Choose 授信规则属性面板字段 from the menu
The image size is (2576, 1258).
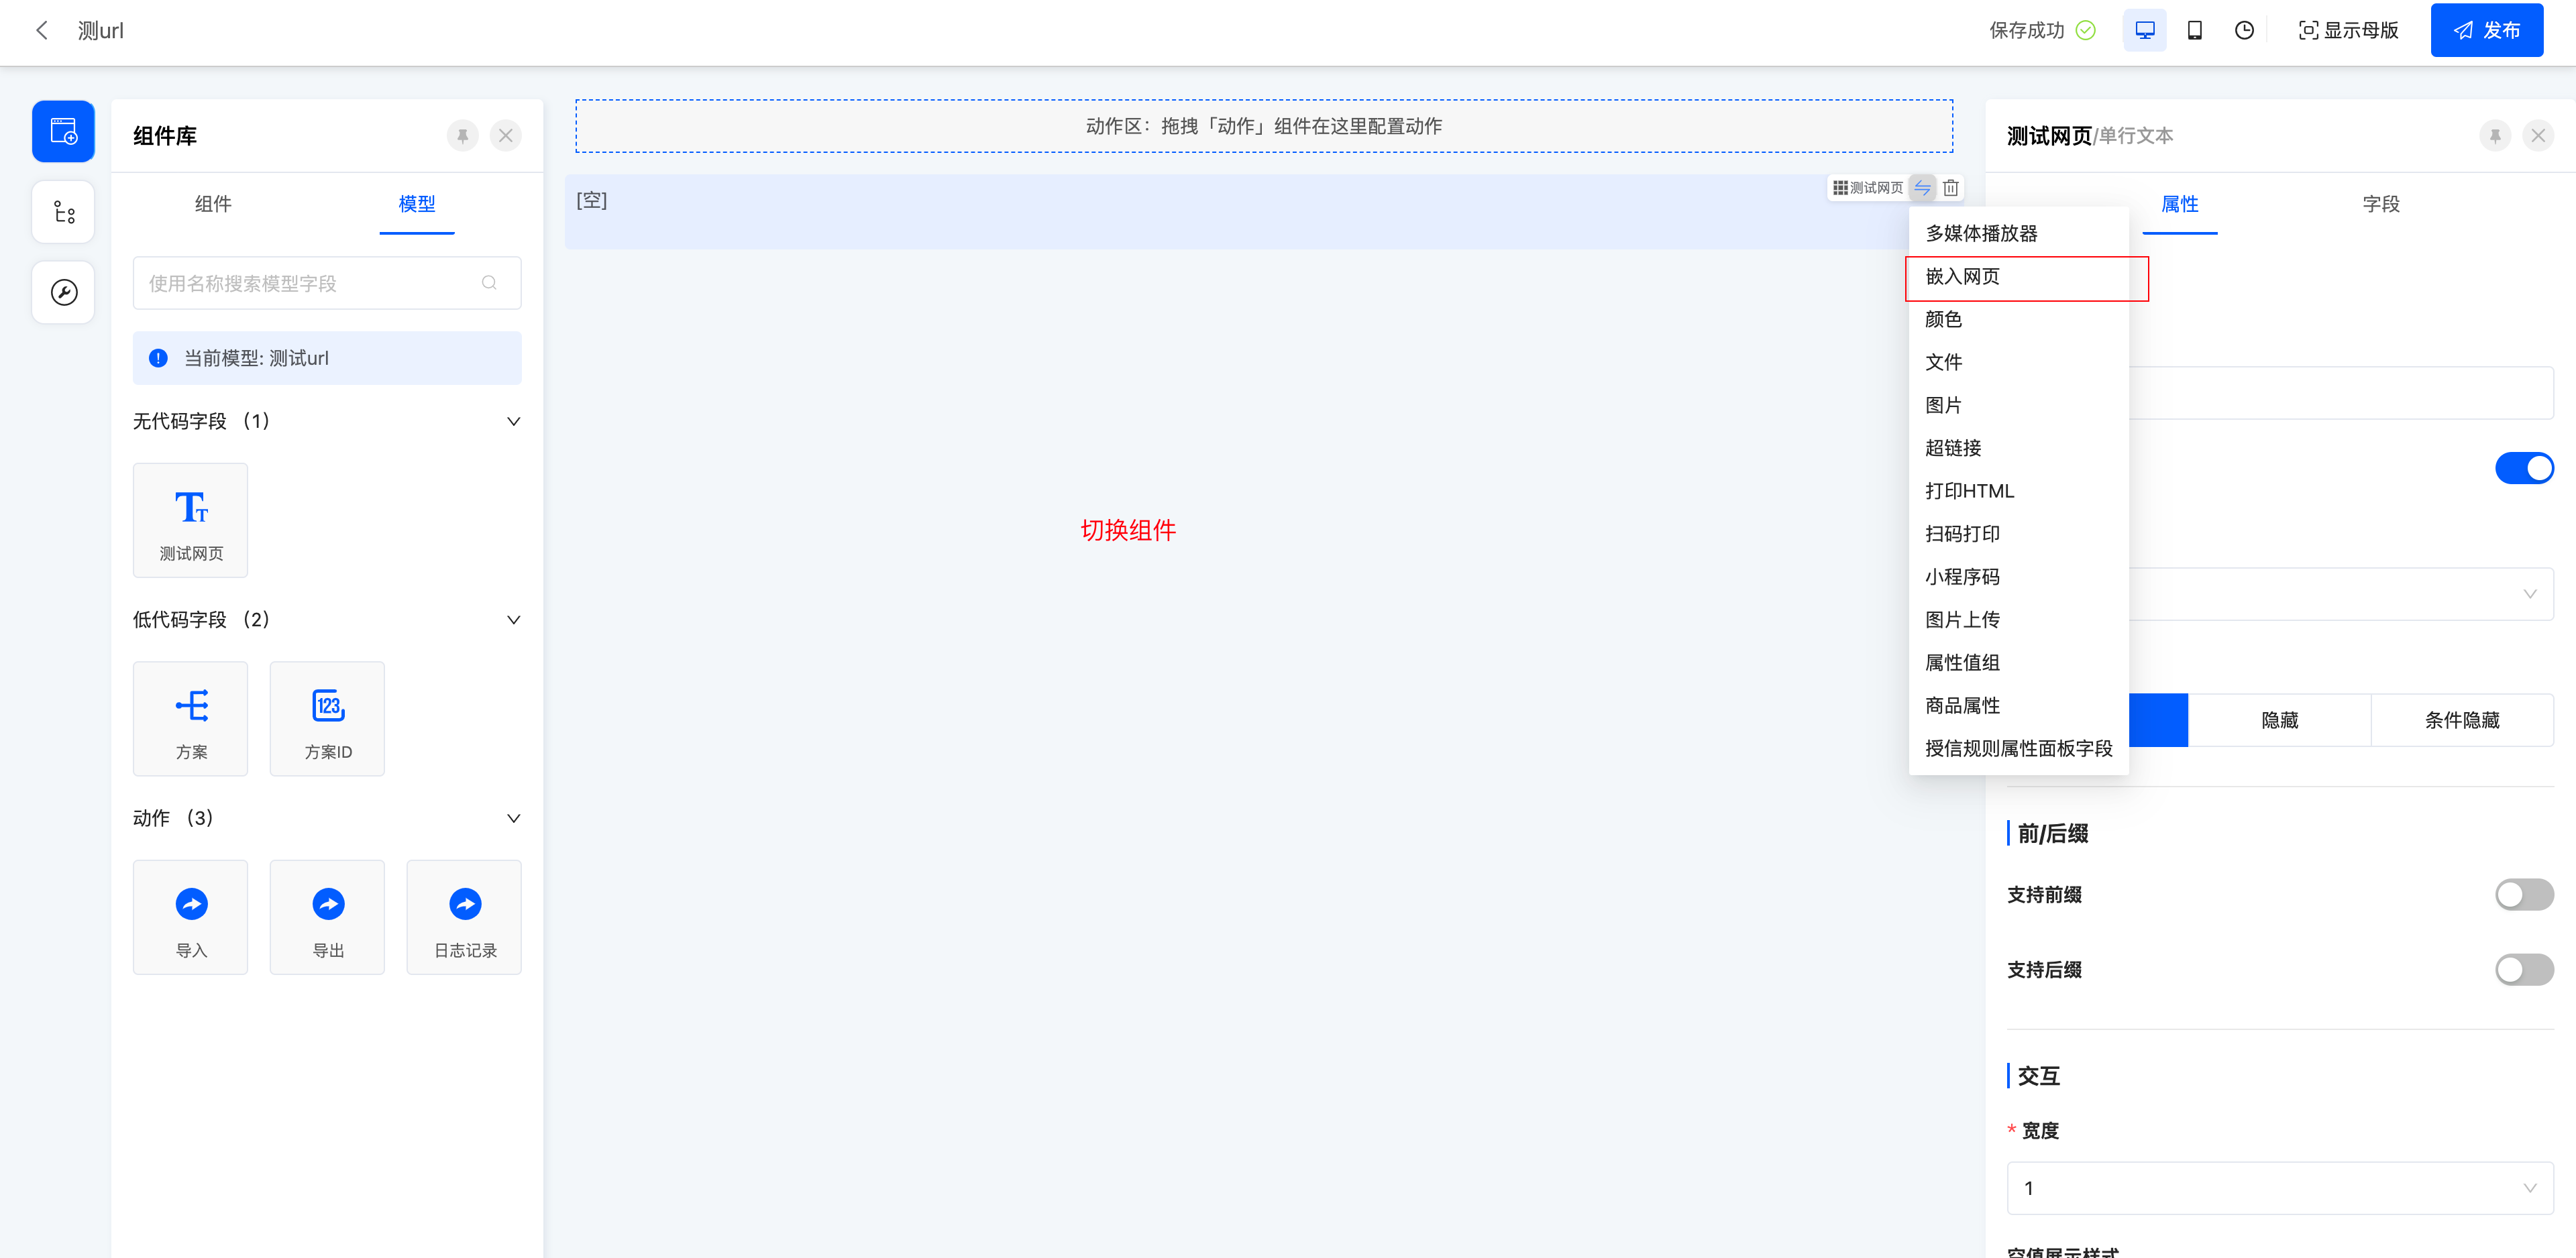coord(2018,749)
